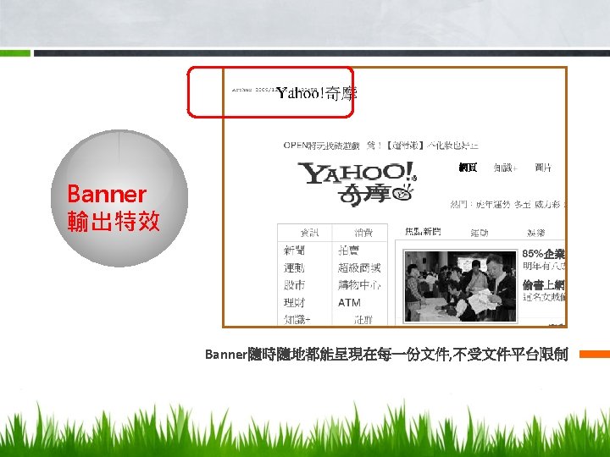Open the 運動 news tab

click(479, 233)
